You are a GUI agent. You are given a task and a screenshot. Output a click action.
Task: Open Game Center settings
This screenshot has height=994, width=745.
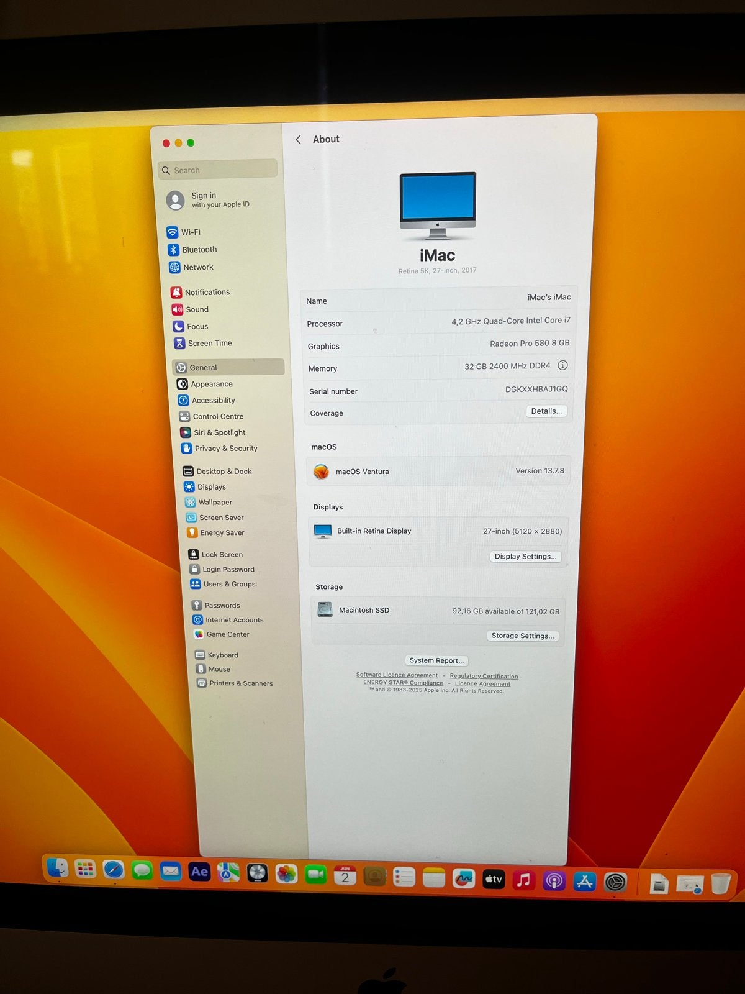coord(222,634)
